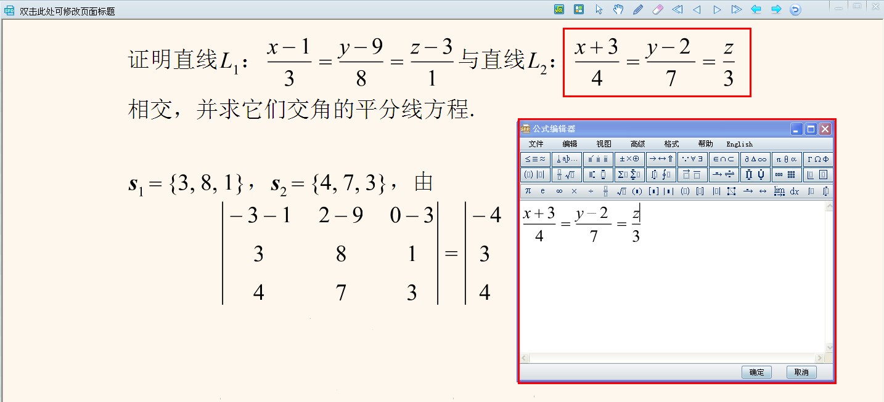Pick the pencil drawing tool

637,9
